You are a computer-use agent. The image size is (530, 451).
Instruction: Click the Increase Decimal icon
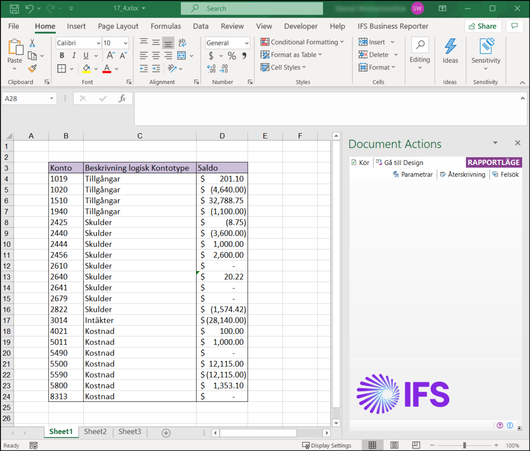click(x=211, y=68)
